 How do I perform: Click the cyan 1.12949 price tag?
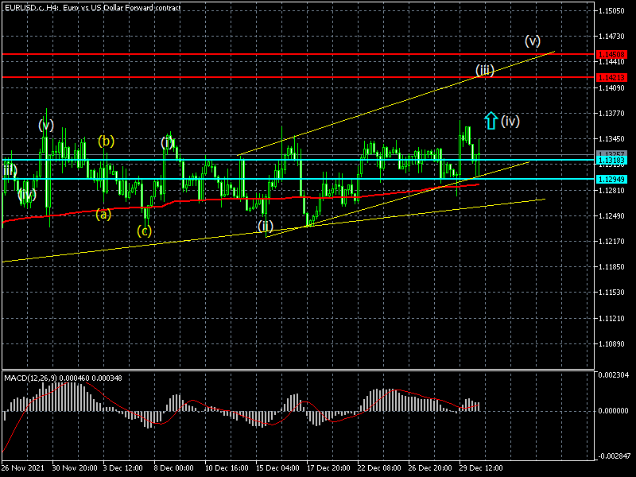coord(611,180)
